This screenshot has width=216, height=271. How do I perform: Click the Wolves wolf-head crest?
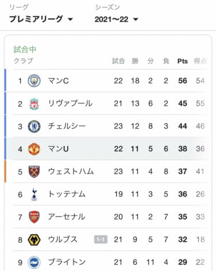click(x=34, y=239)
